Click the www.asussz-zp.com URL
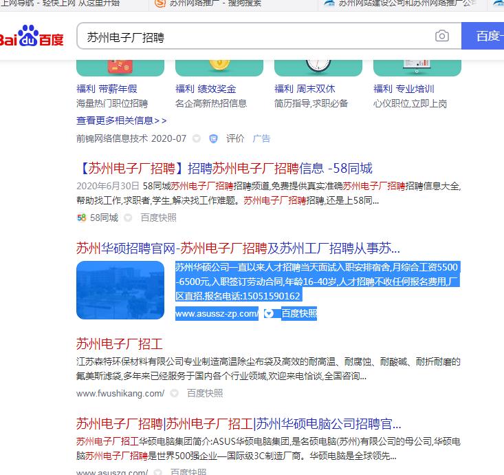This screenshot has height=475, width=504. pos(217,313)
